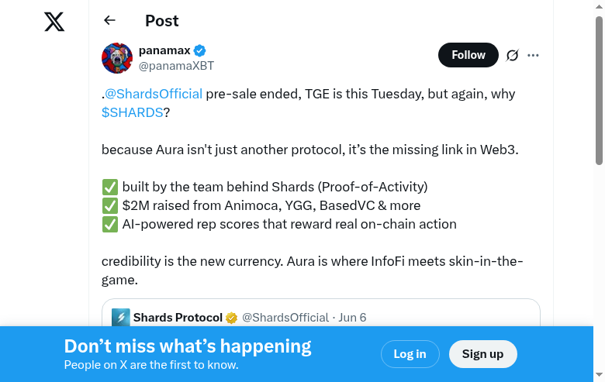Open the post's More options menu
605x382 pixels.
click(533, 55)
